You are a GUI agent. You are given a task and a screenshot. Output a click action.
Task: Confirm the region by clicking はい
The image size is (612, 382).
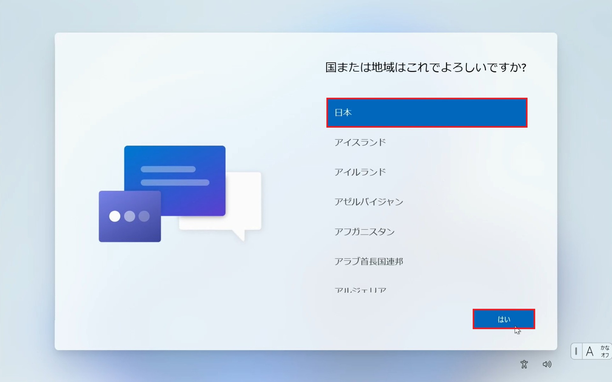coord(504,319)
